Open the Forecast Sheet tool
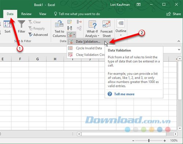 click(107, 29)
